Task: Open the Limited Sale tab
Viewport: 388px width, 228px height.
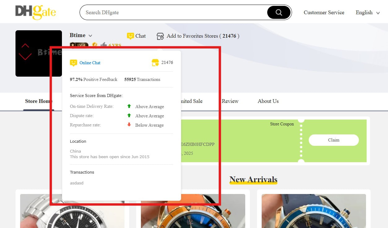Action: pos(192,101)
